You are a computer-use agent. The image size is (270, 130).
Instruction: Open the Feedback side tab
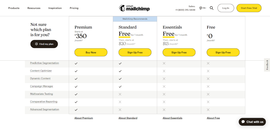click(x=267, y=65)
